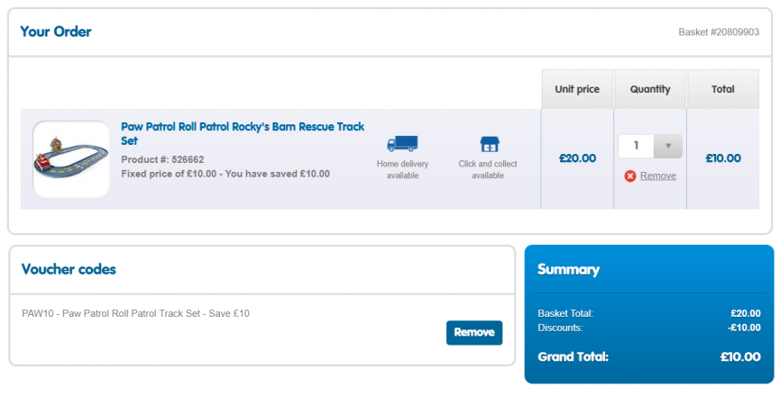This screenshot has width=780, height=396.
Task: Click the Discounts -£10.00 amount
Action: point(744,328)
